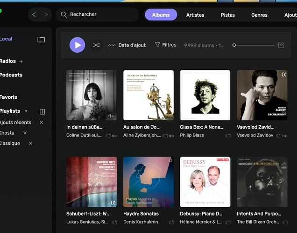This screenshot has height=233, width=297.
Task: Click the magnifying glass search icon
Action: pyautogui.click(x=64, y=14)
